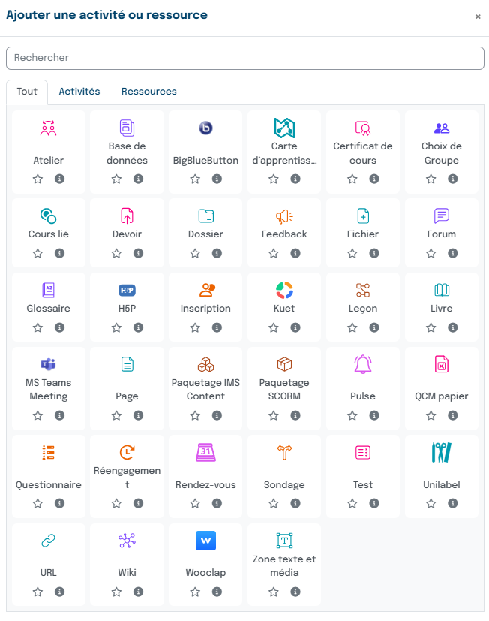The height and width of the screenshot is (621, 489).
Task: Mark Wiki as a starred favourite
Action: tap(117, 592)
